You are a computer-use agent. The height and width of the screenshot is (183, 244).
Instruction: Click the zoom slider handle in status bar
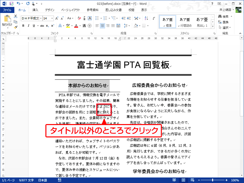pyautogui.click(x=212, y=180)
